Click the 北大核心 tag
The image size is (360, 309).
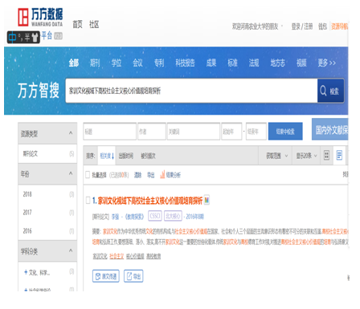[173, 216]
